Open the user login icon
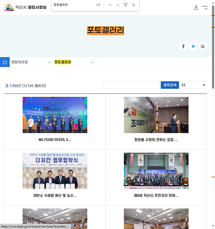 (x=196, y=7)
